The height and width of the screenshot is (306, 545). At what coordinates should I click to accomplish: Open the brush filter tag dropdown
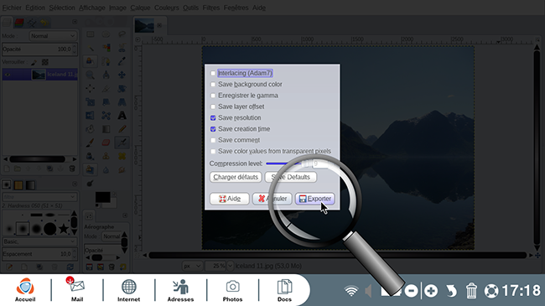(39, 197)
